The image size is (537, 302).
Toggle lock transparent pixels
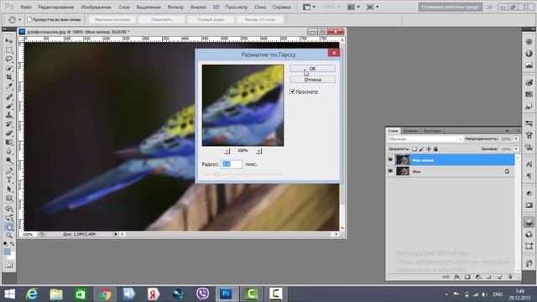click(x=414, y=149)
